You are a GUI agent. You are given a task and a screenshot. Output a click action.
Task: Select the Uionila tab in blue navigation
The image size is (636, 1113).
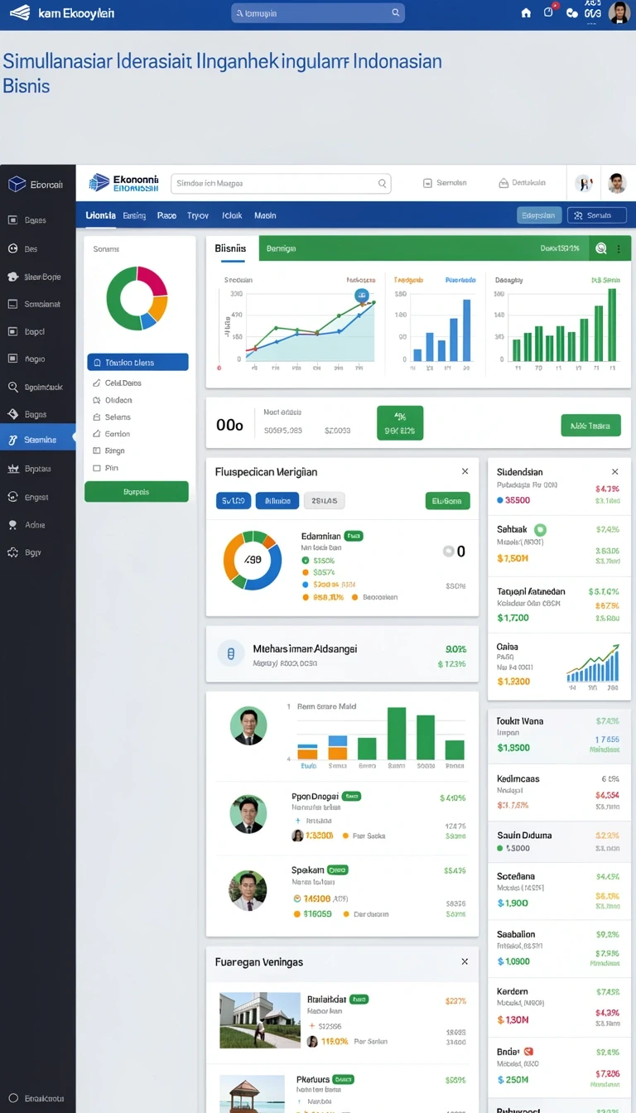click(x=100, y=215)
